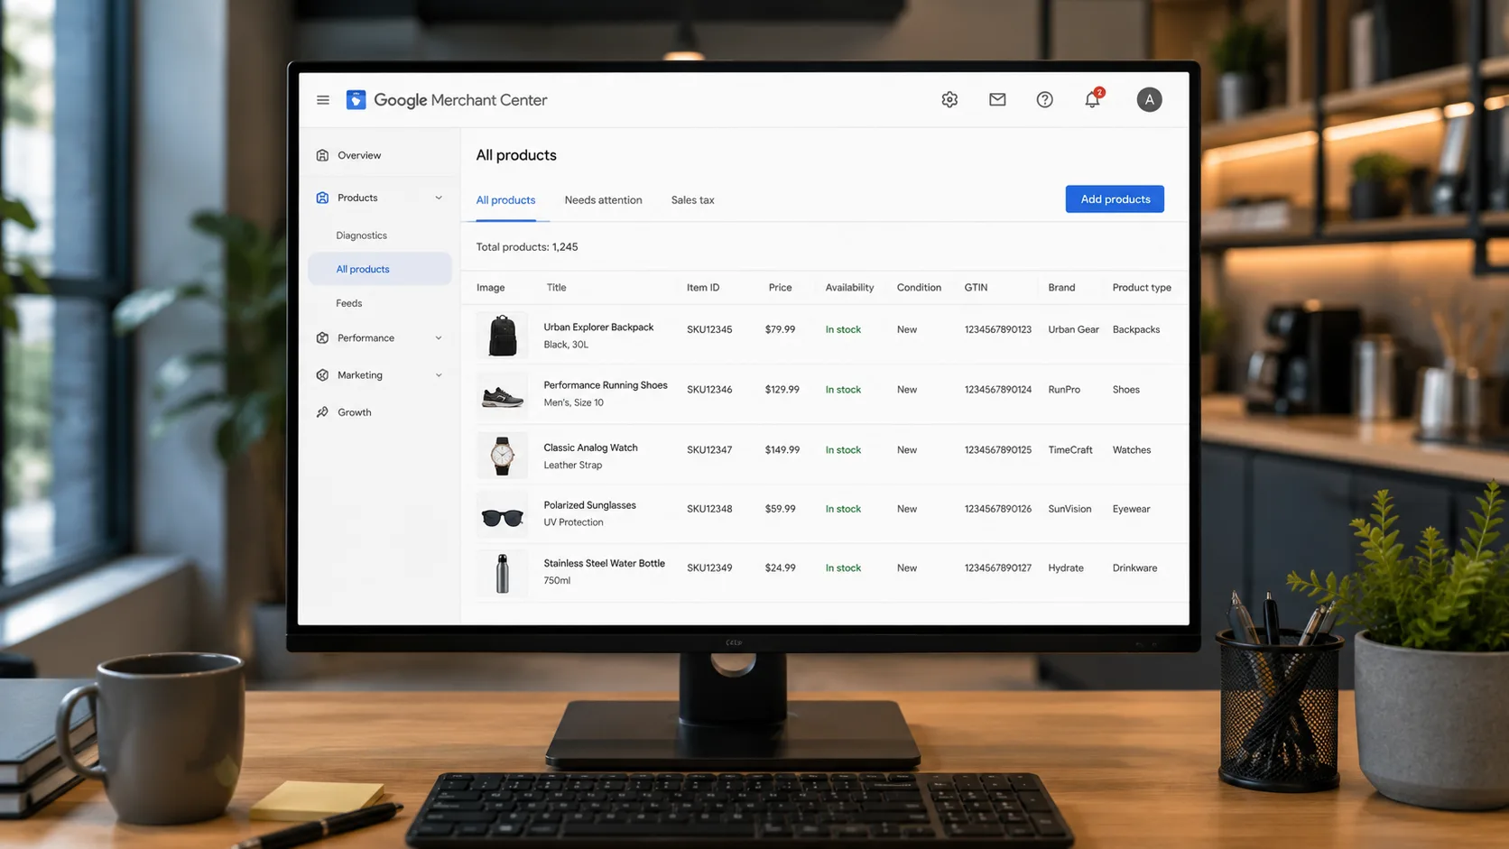Viewport: 1509px width, 849px height.
Task: Click price $59.99
Action: tap(780, 509)
